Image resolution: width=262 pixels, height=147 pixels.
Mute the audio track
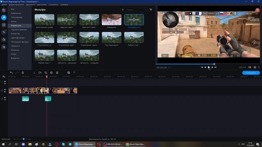pyautogui.click(x=5, y=98)
